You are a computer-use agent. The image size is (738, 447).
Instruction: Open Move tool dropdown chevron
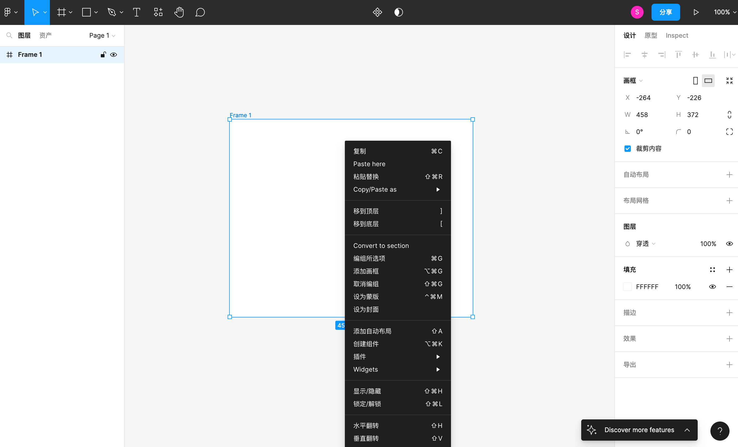[x=45, y=12]
